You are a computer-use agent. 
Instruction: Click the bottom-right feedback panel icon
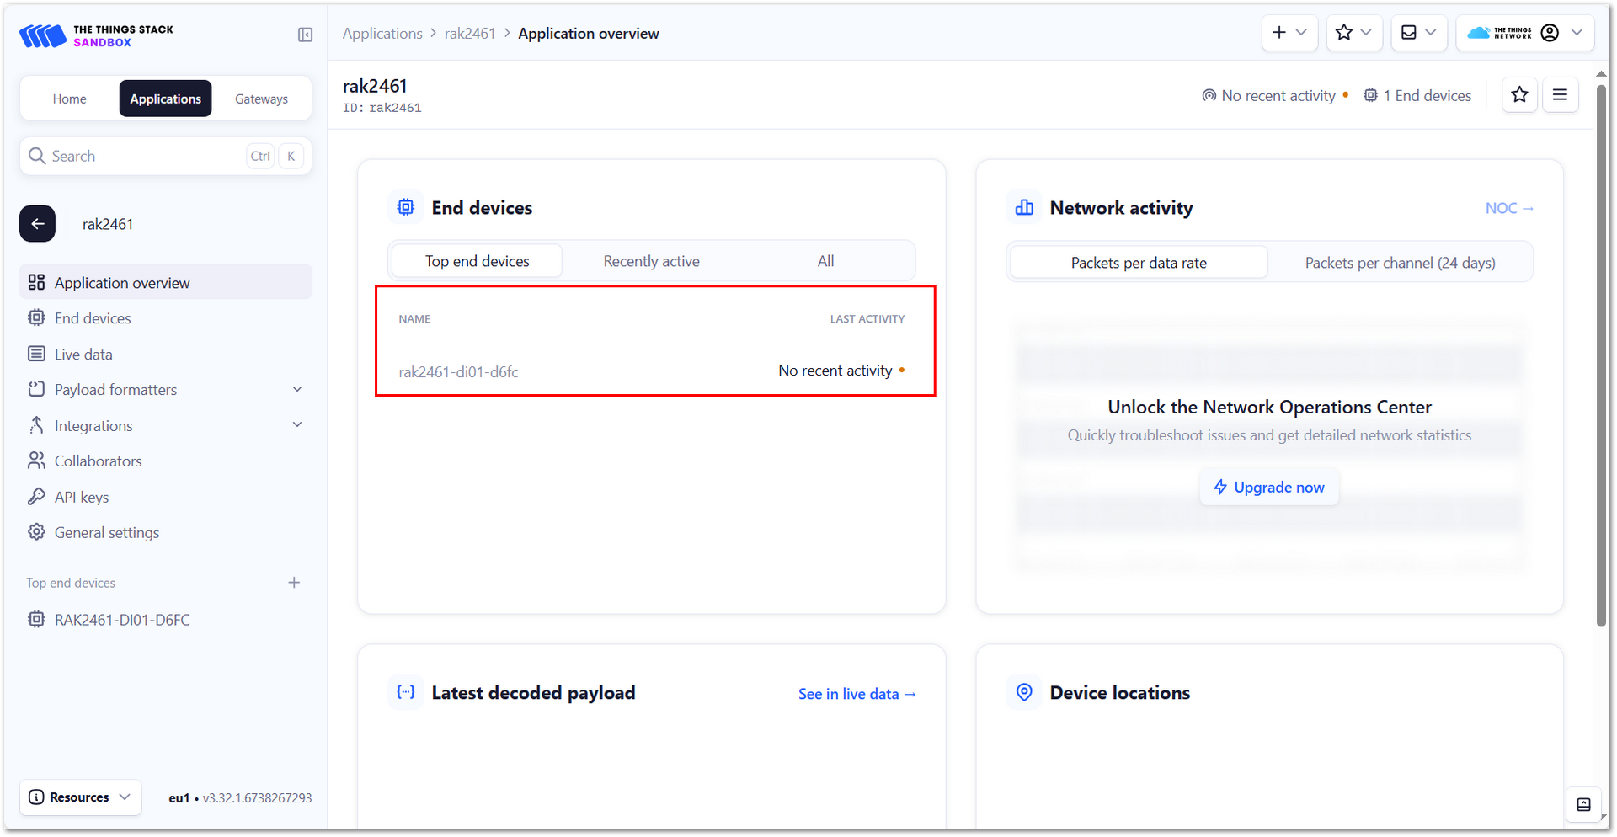pyautogui.click(x=1583, y=804)
